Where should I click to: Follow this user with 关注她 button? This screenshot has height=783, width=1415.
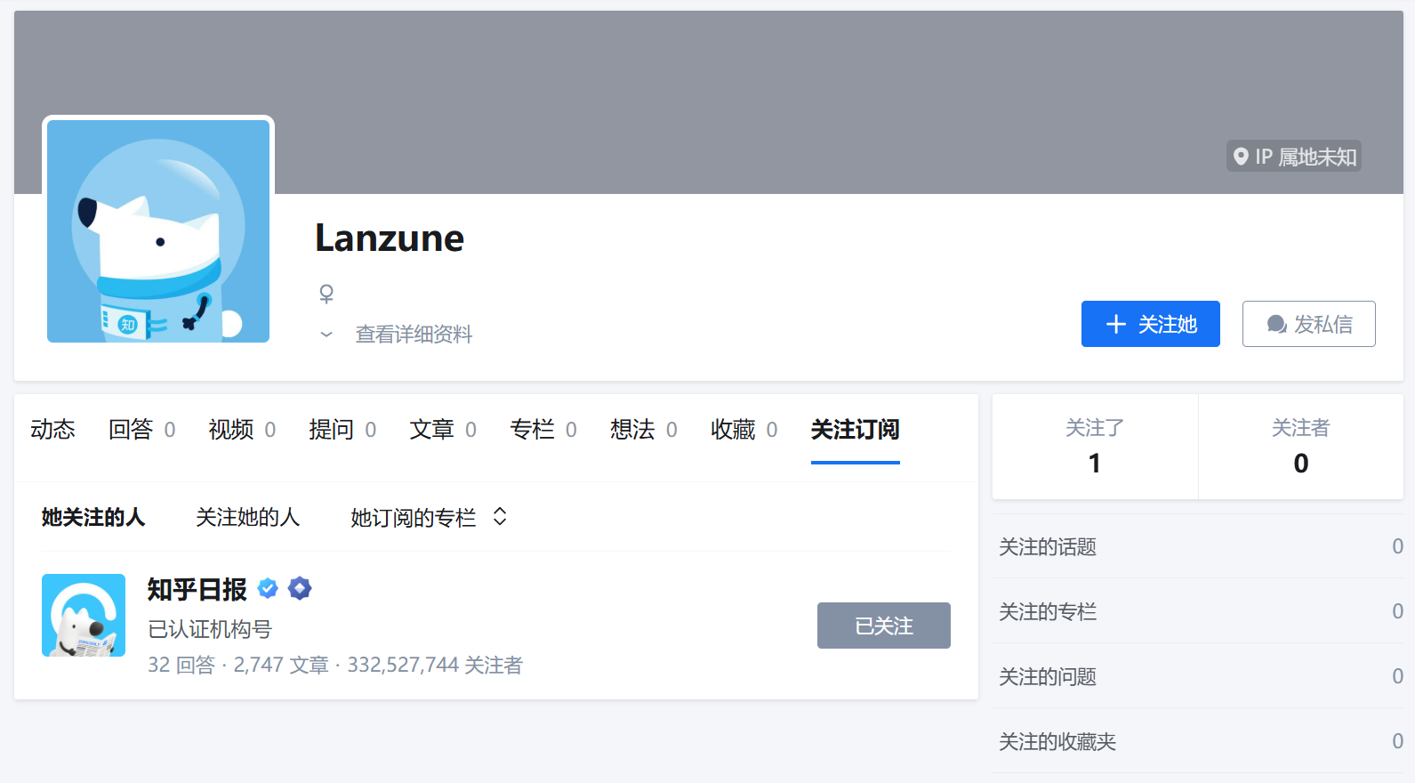click(1150, 324)
